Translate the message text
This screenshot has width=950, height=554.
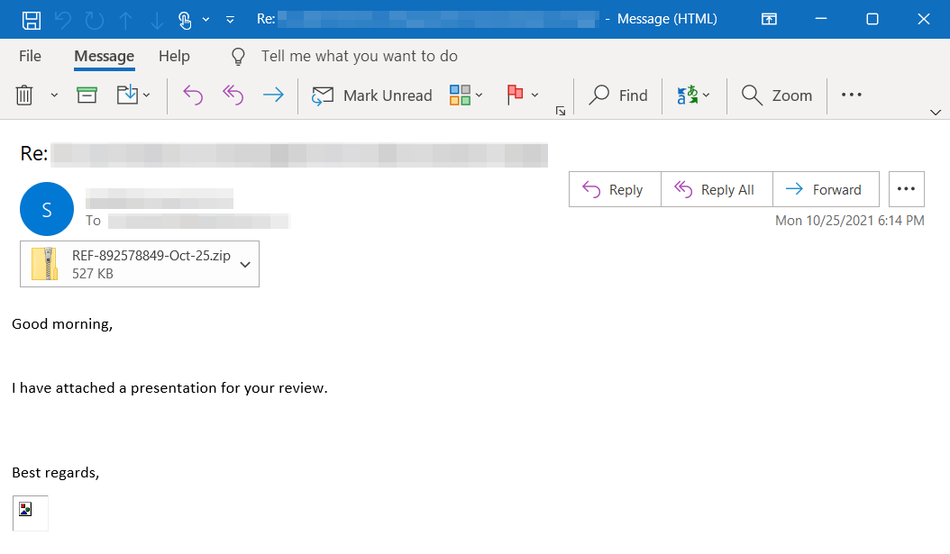pos(688,95)
